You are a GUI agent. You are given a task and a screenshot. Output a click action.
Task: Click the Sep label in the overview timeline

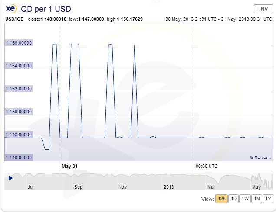tap(78, 187)
